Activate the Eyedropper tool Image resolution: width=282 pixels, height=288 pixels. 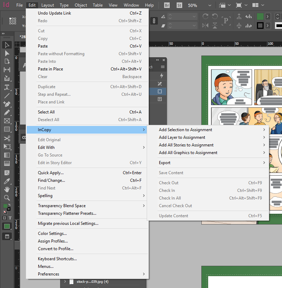pyautogui.click(x=7, y=181)
